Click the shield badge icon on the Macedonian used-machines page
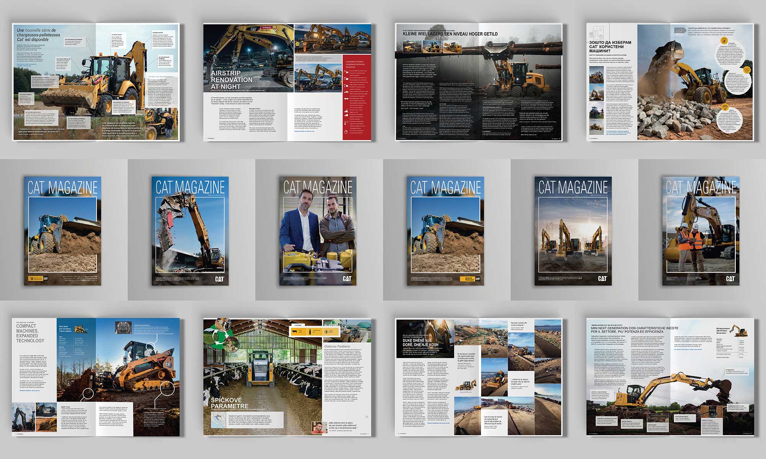Screen dimensions: 766x459 tap(724, 41)
